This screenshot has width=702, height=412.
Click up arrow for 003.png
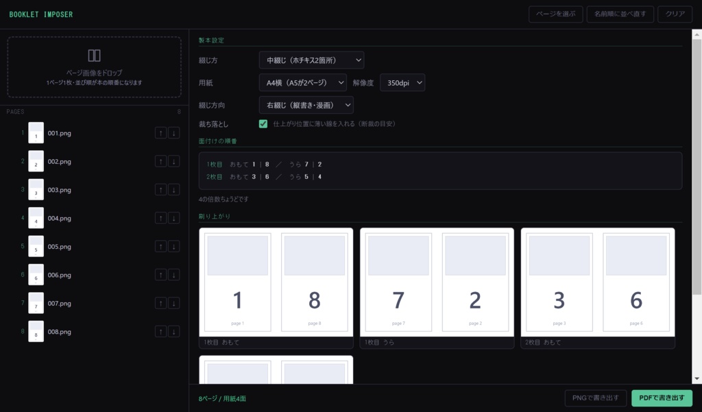[160, 190]
